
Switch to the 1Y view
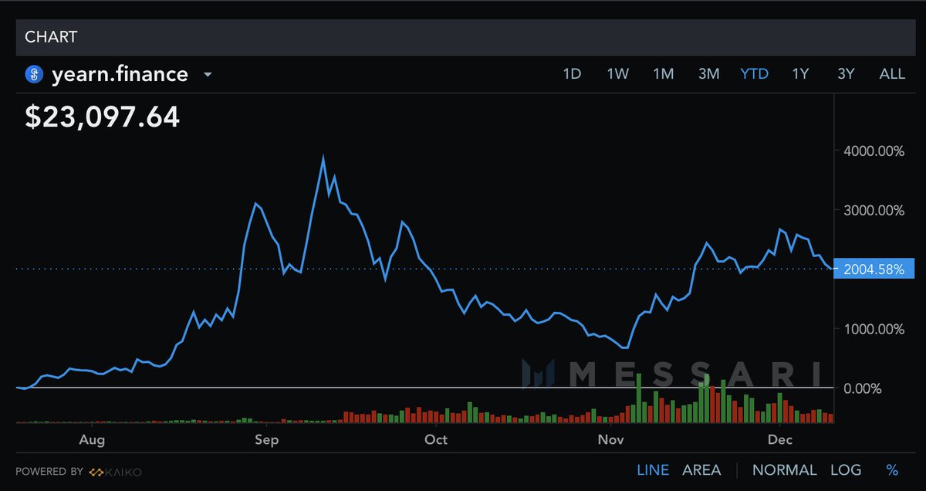click(x=799, y=73)
